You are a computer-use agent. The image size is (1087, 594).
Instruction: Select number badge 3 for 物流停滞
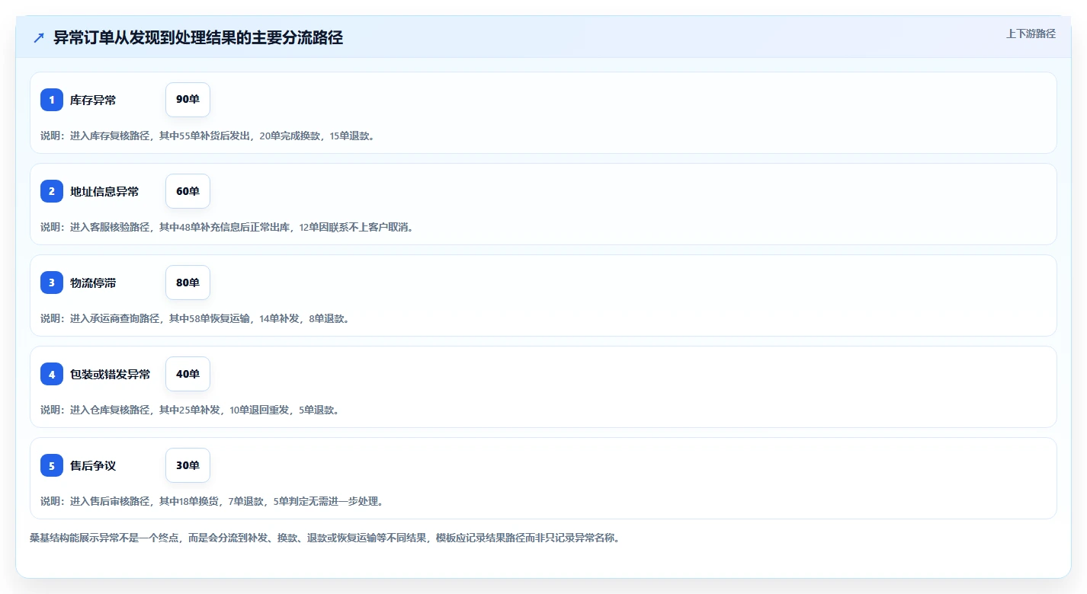[x=52, y=283]
